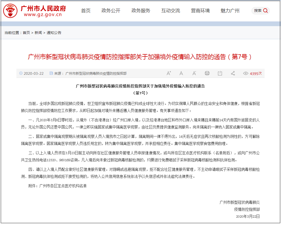Click the signature line 疫情防控指挥部
The width and height of the screenshot is (281, 225).
tap(247, 209)
